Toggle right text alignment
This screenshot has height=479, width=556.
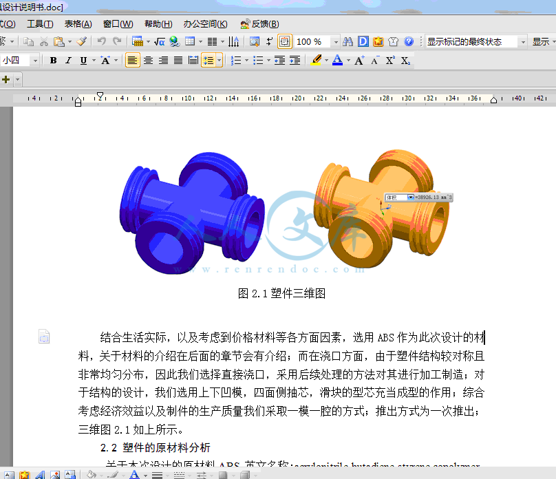pyautogui.click(x=163, y=61)
